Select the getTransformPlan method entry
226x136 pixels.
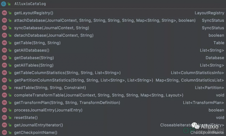[x=113, y=103]
